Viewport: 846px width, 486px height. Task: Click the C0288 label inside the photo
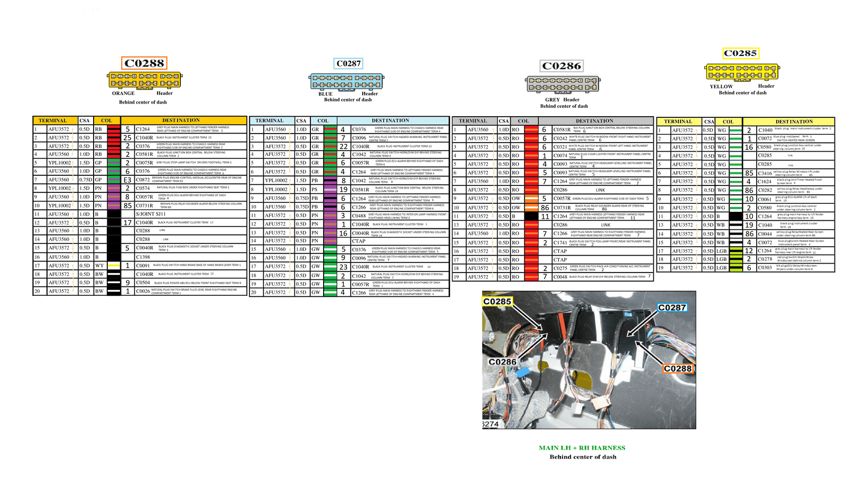click(678, 369)
